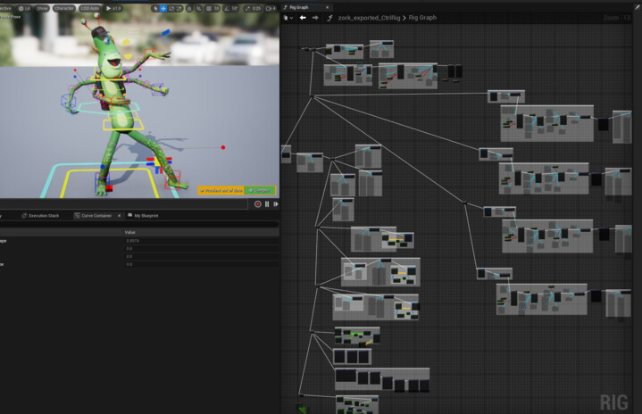Go forward in graph navigation history
642x414 pixels.
(315, 18)
